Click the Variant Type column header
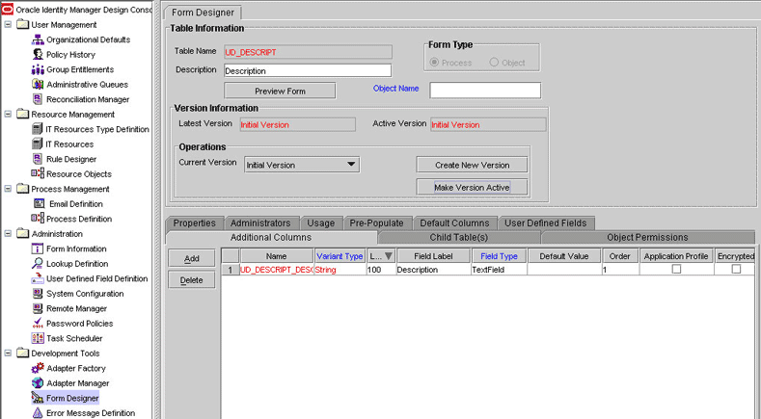 [x=340, y=256]
